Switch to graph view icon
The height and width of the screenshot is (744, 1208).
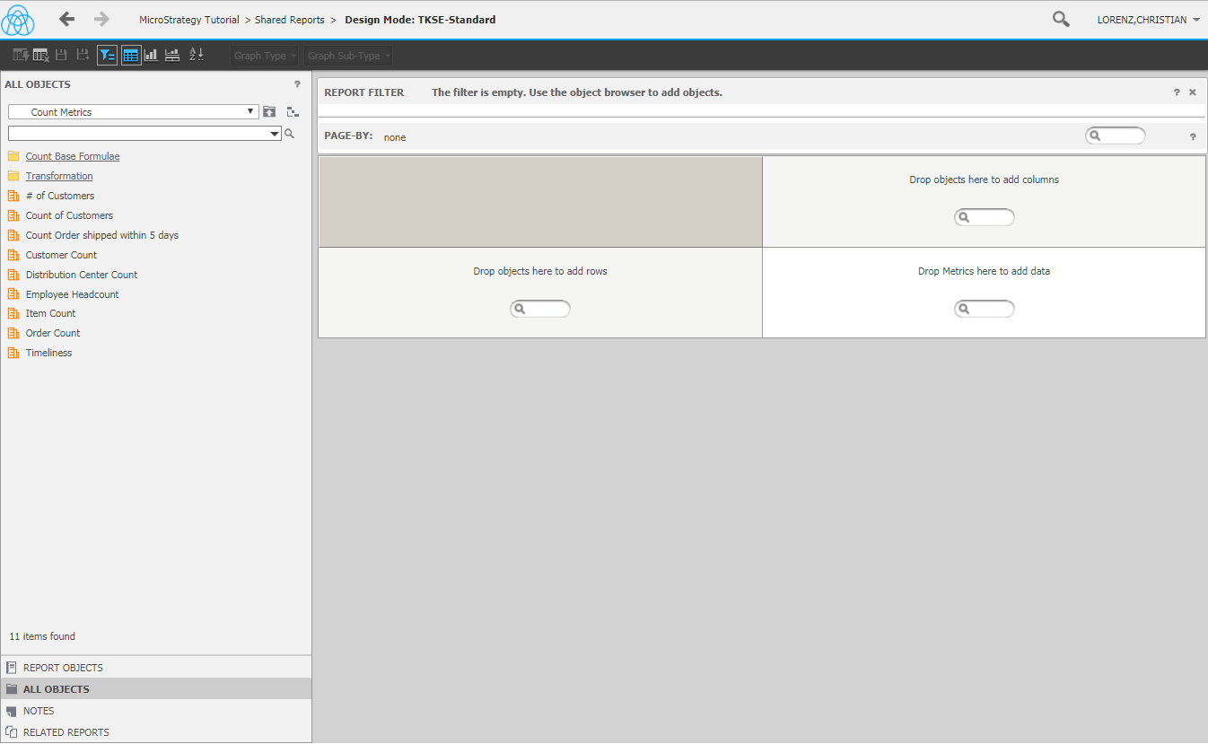pyautogui.click(x=152, y=55)
